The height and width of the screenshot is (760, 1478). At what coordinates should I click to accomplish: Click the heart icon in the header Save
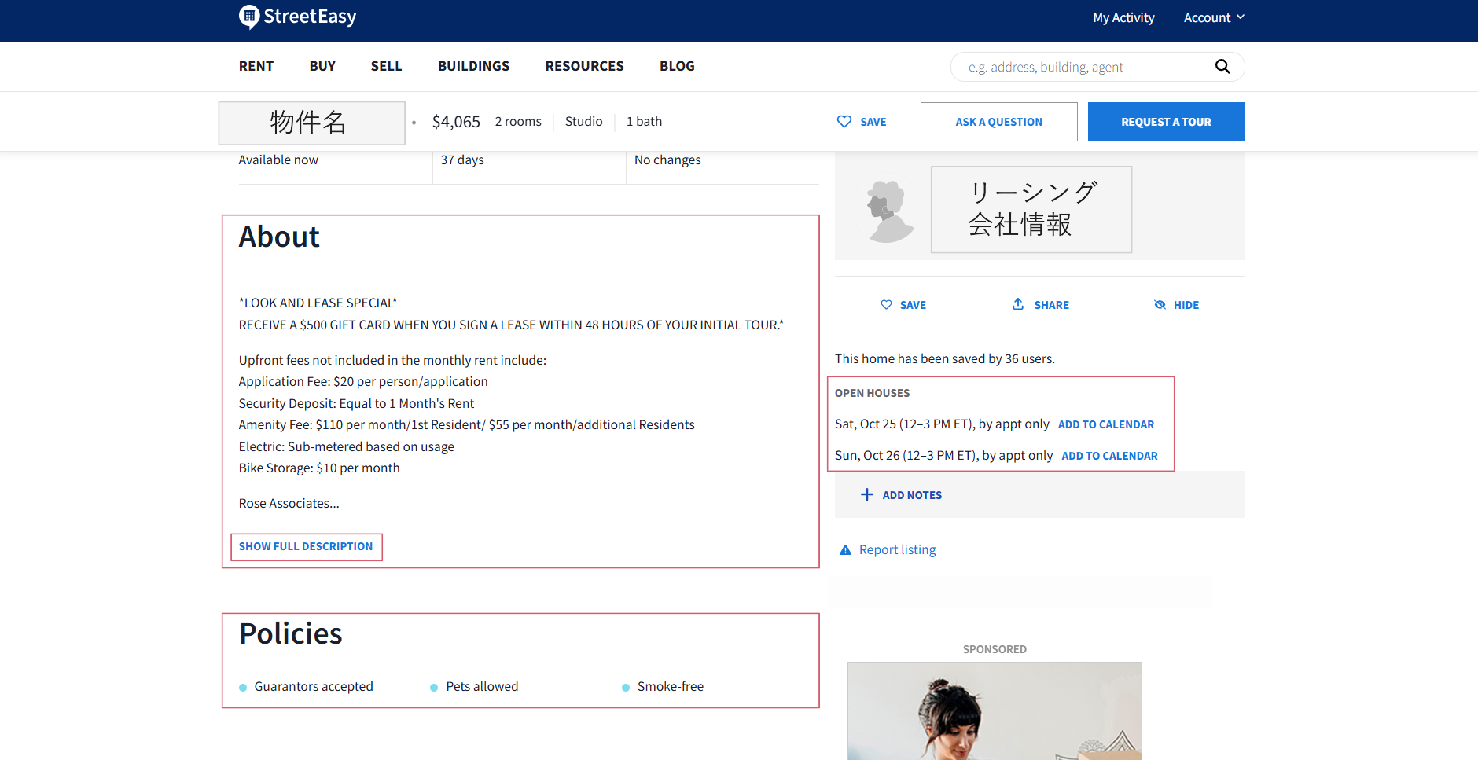coord(844,122)
